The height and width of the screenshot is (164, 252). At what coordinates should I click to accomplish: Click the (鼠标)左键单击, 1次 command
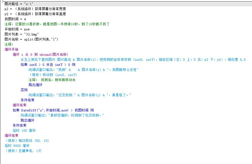coord(23,151)
